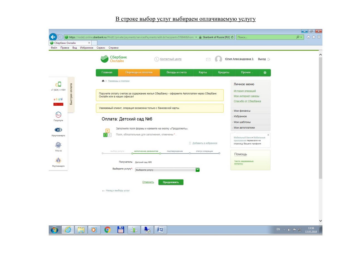Click the Сбербанк Онлайн logo
Viewport: 362px width, 256px height.
click(114, 59)
